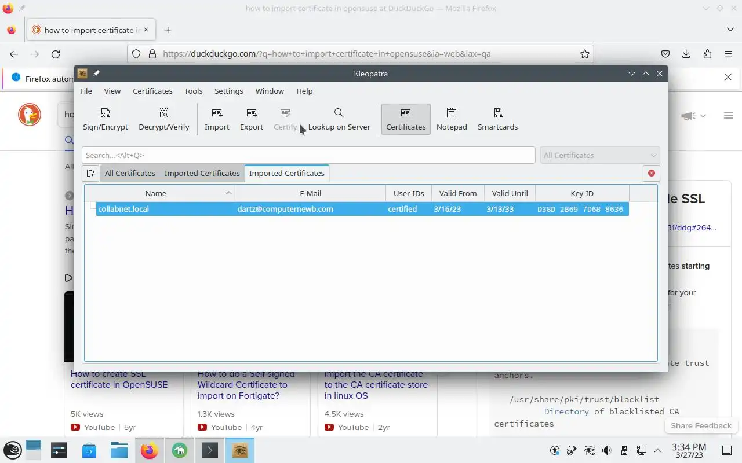Open the openSUSE application launcher

(13, 450)
